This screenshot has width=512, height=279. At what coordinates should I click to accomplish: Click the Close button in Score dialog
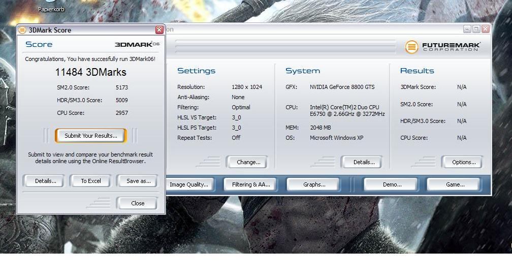[138, 203]
